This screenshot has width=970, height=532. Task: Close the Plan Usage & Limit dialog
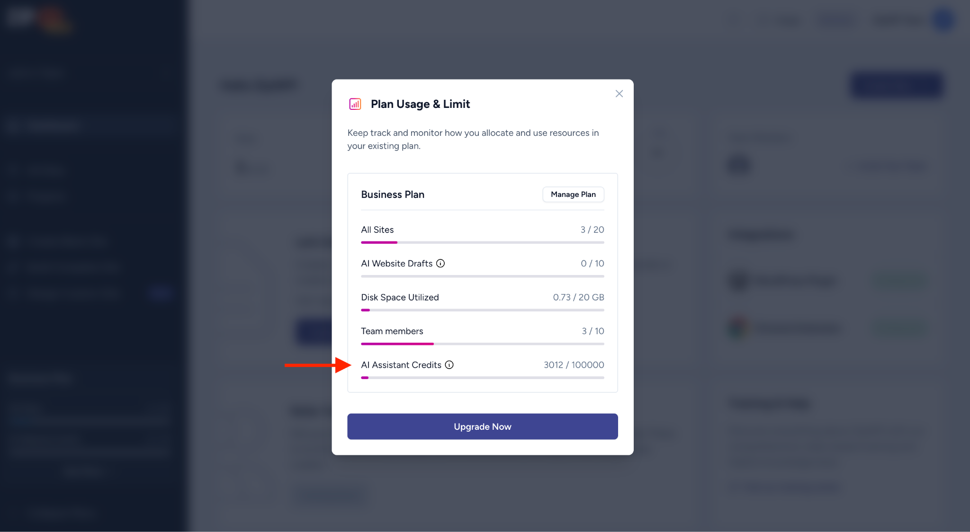click(x=619, y=94)
